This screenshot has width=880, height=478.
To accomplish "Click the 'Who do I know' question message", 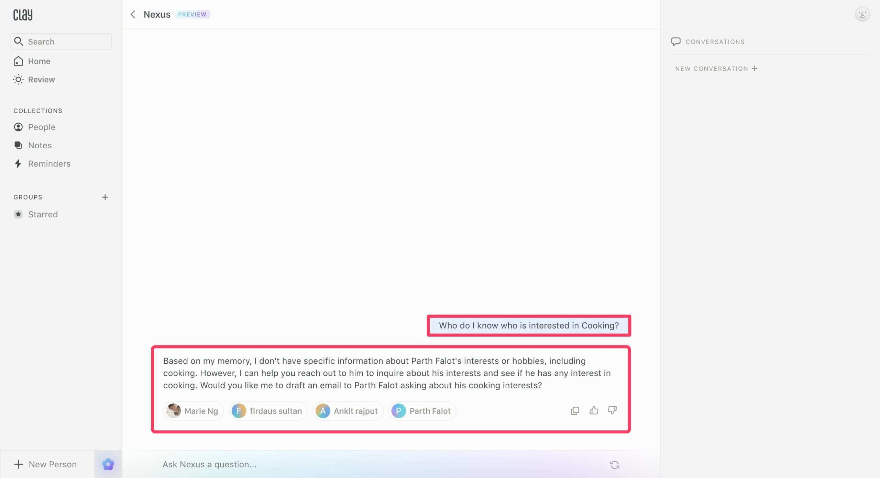I will coord(529,326).
